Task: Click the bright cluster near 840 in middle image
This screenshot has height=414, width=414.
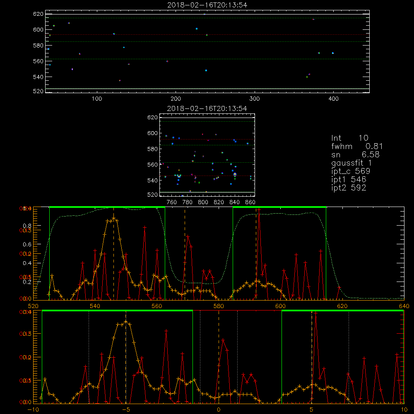Action: point(235,175)
